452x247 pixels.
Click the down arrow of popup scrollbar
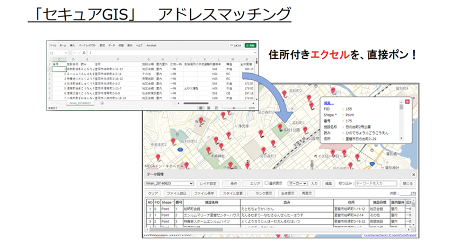(x=401, y=139)
